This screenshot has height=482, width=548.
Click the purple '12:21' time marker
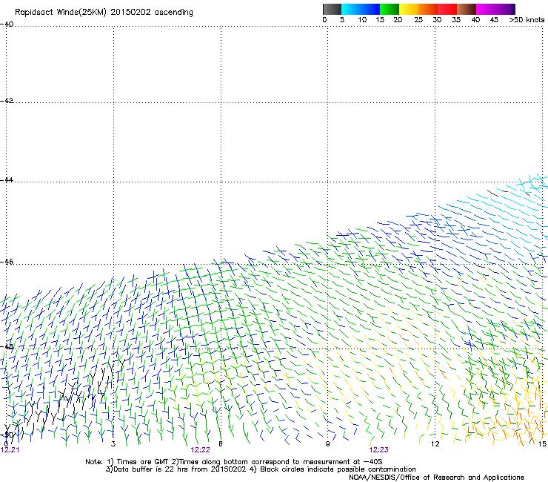tap(10, 450)
